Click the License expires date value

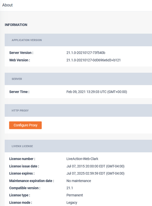coord(95,173)
